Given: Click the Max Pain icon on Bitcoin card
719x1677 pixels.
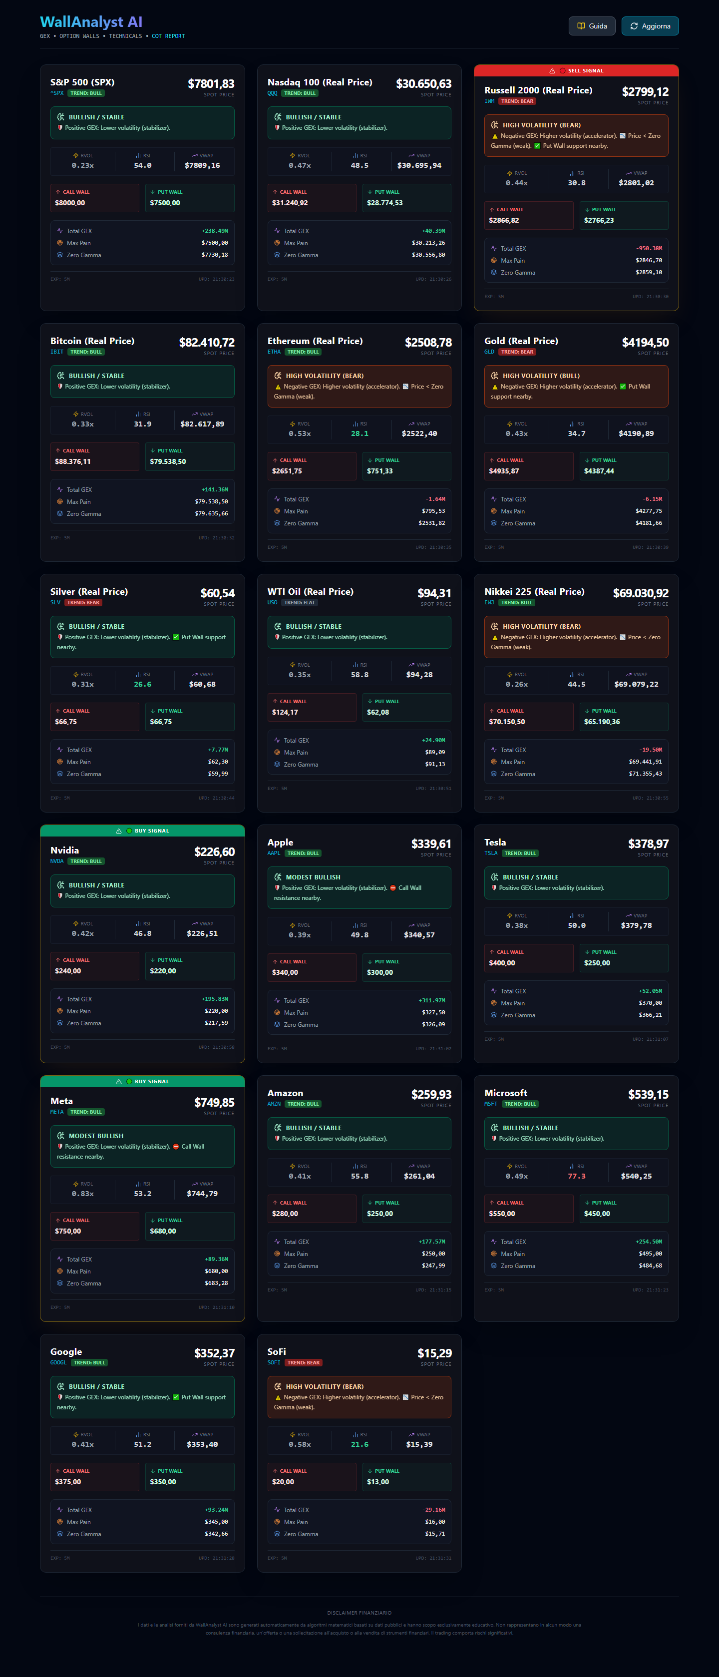Looking at the screenshot, I should coord(60,502).
